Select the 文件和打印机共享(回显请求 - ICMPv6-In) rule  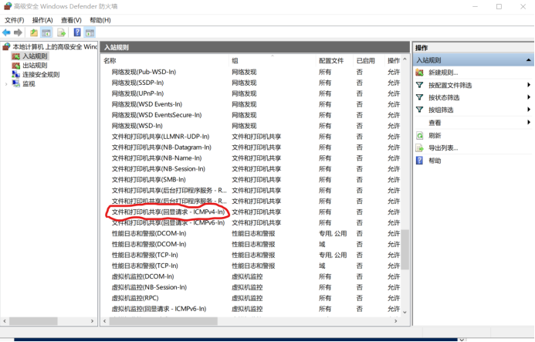point(168,223)
